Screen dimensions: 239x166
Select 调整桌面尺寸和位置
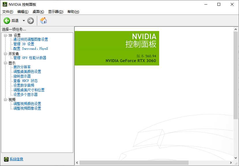click(29, 90)
